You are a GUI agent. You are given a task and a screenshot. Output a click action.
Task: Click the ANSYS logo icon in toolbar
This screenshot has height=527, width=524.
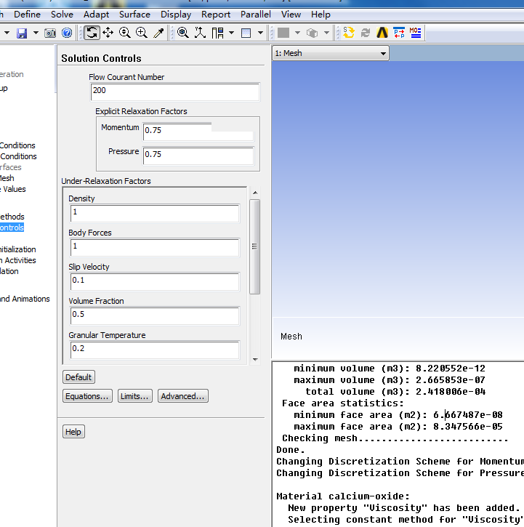pyautogui.click(x=382, y=33)
